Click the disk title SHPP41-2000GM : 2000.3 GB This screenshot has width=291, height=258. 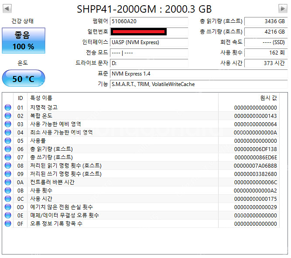[x=144, y=9]
